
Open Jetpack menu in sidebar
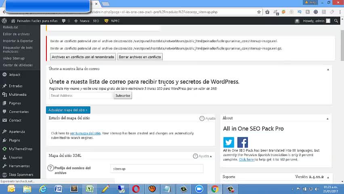click(x=15, y=75)
